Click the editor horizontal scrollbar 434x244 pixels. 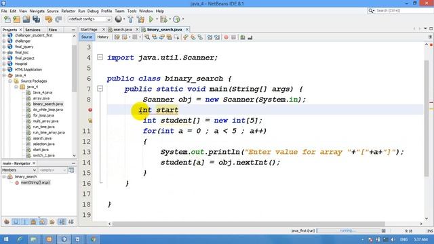coord(248,224)
